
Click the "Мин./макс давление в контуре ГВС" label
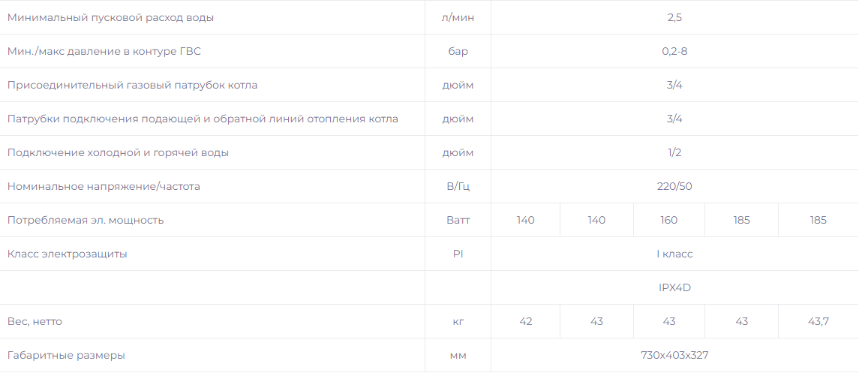pyautogui.click(x=104, y=51)
